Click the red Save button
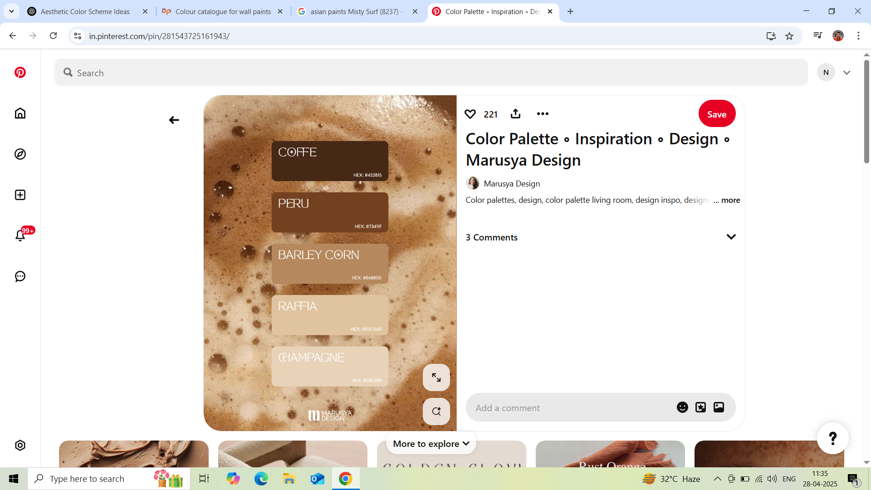871x490 pixels. tap(717, 114)
